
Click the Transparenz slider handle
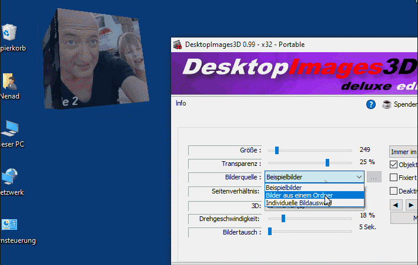tap(327, 162)
